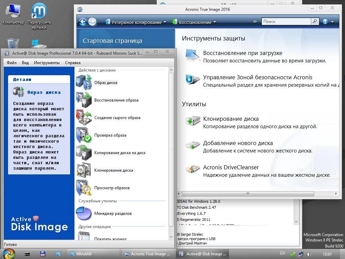Select HD Regenerator 2011 in MInstAll list

[x=193, y=220]
